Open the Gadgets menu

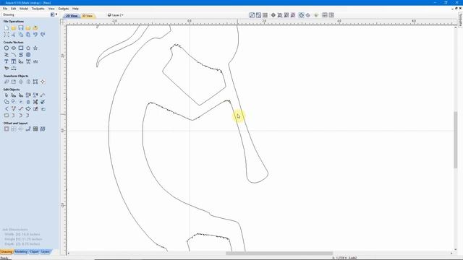pyautogui.click(x=63, y=9)
